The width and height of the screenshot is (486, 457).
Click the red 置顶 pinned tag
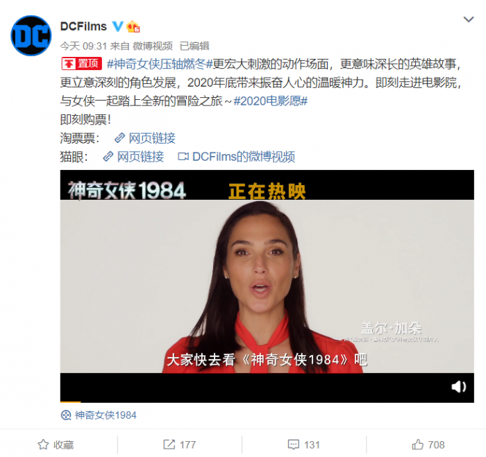coord(81,64)
